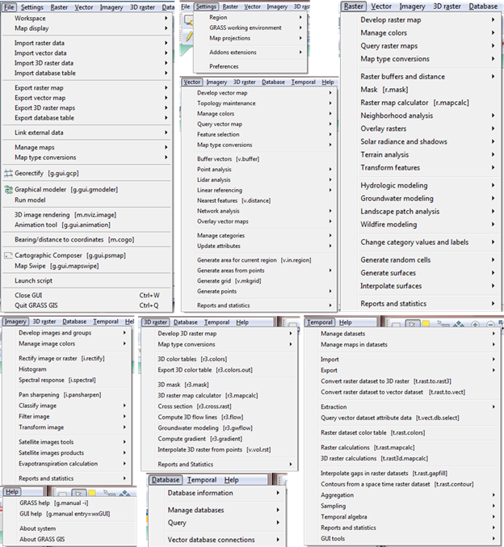The height and width of the screenshot is (547, 504).
Task: Expand Satellite images tools submenu
Action: (128, 442)
